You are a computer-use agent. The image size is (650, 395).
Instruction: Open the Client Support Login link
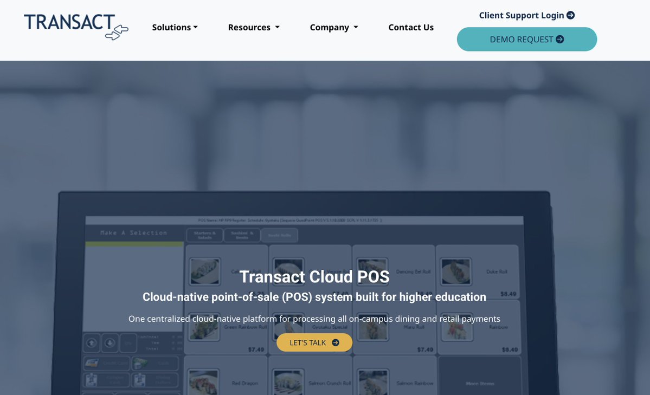coord(527,15)
